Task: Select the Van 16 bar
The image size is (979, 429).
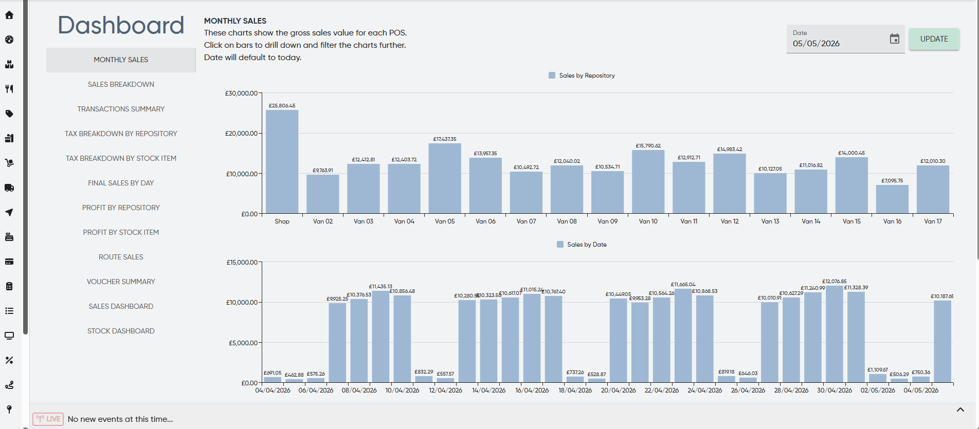Action: (x=892, y=199)
